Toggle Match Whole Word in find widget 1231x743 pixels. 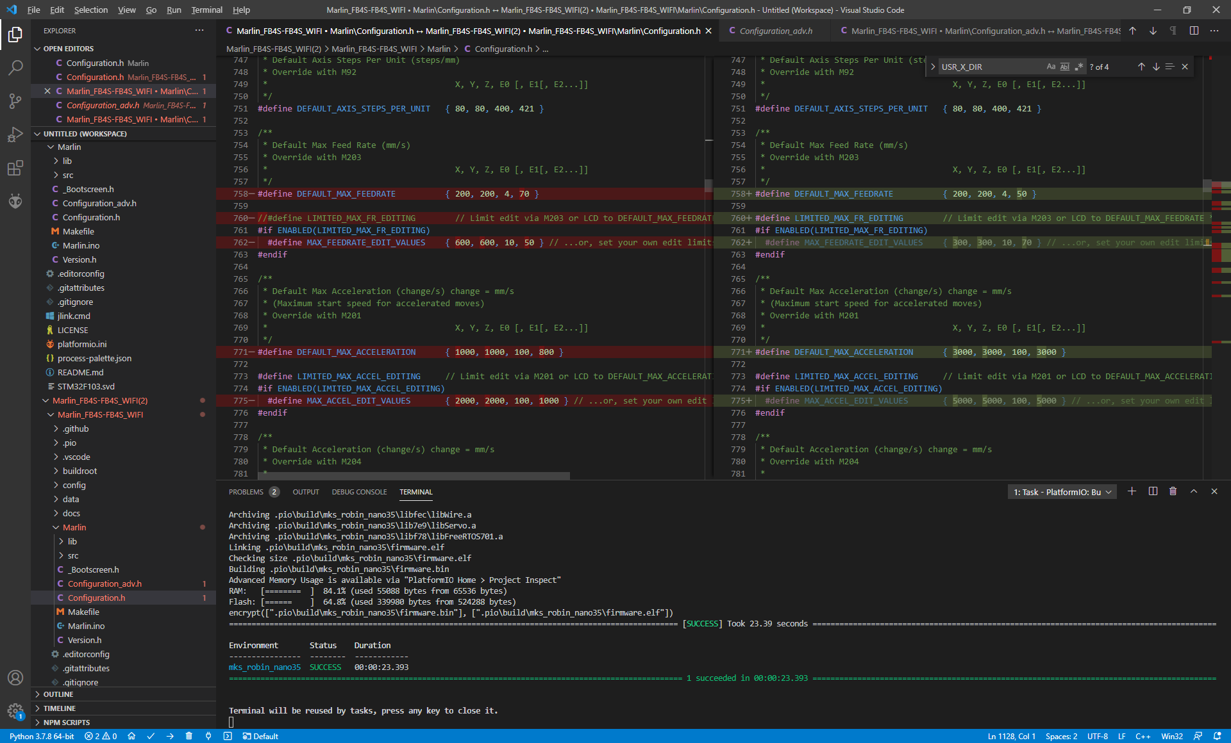point(1065,67)
